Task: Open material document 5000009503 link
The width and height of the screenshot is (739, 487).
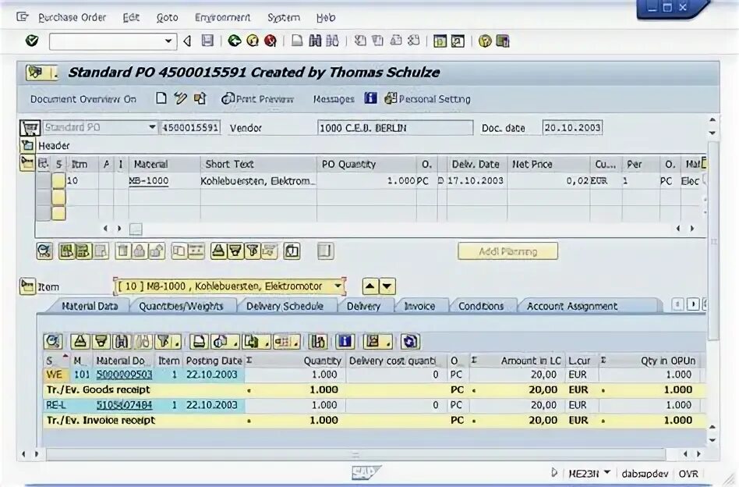Action: 124,374
